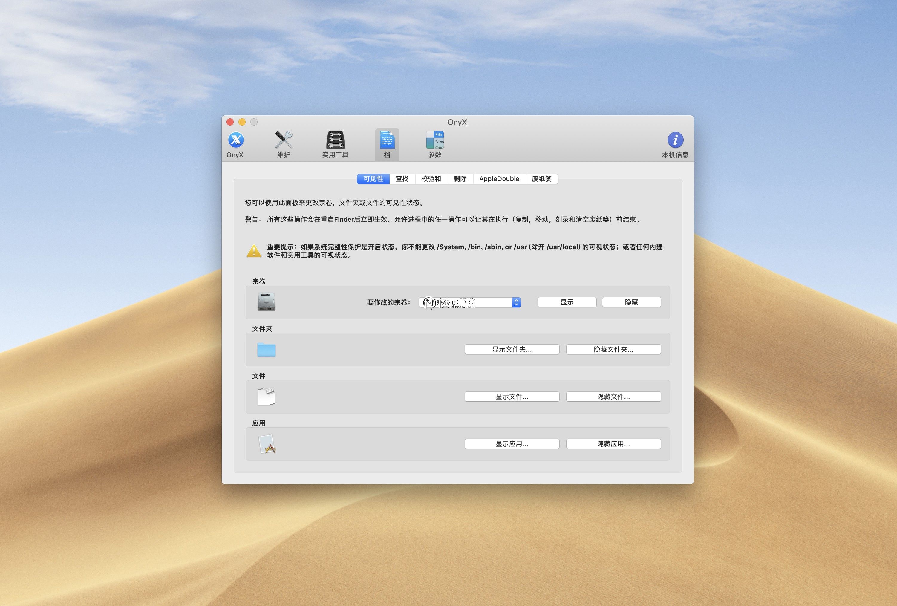View 本机信息 via the info icon
This screenshot has height=606, width=897.
[675, 143]
